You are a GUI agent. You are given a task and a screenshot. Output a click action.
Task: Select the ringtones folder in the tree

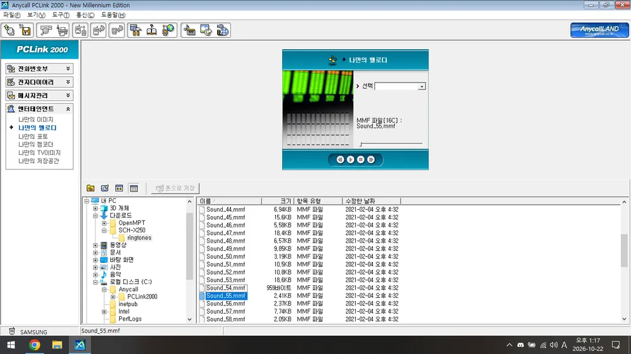139,238
